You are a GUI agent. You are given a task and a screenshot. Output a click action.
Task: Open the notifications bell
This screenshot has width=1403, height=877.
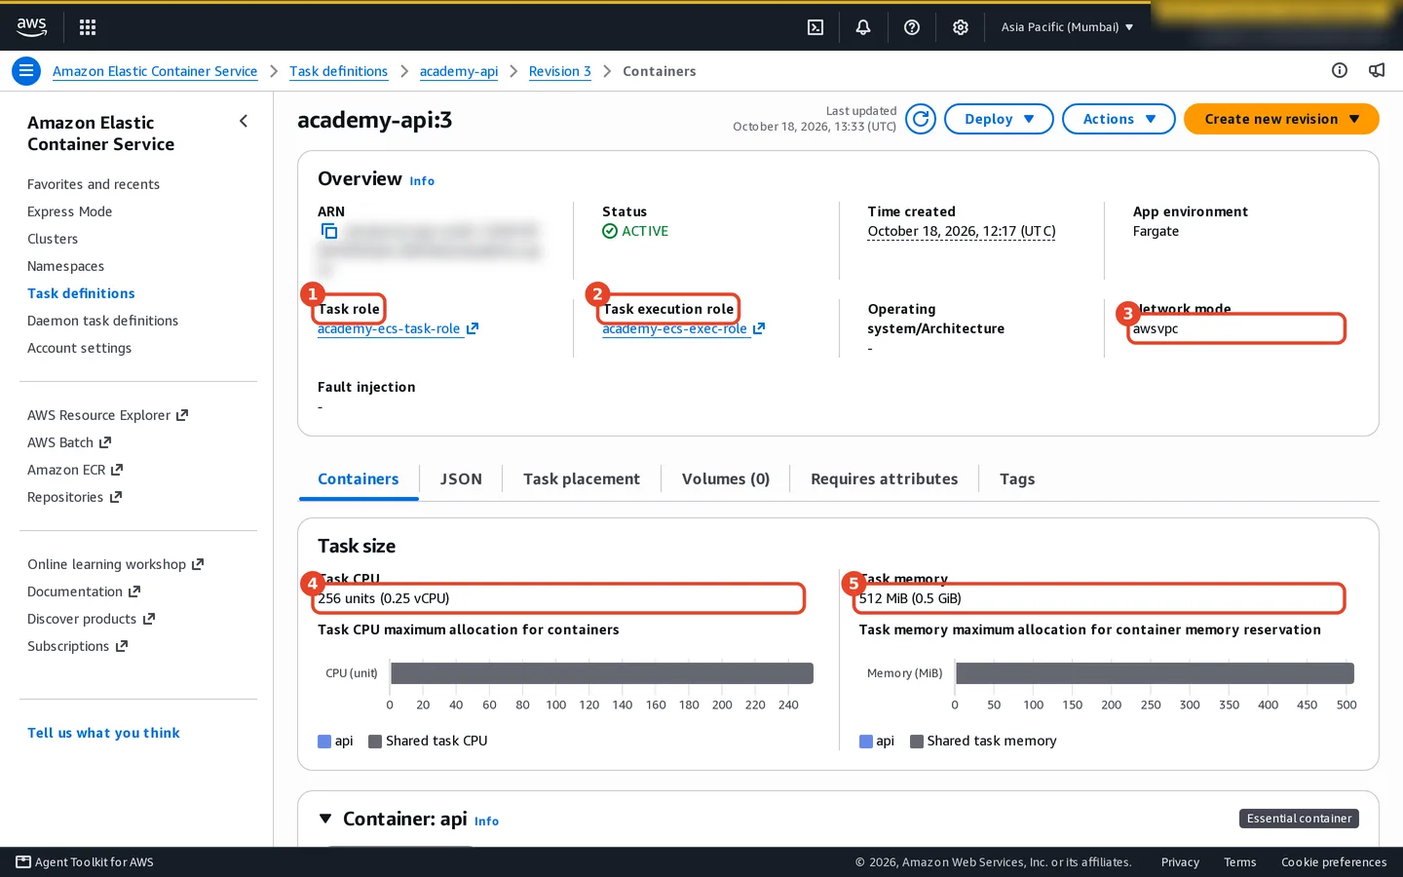click(863, 27)
